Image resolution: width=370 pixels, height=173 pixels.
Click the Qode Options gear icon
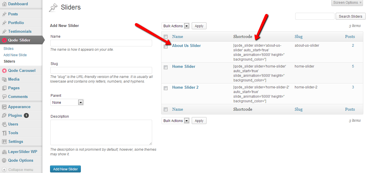(x=4, y=160)
